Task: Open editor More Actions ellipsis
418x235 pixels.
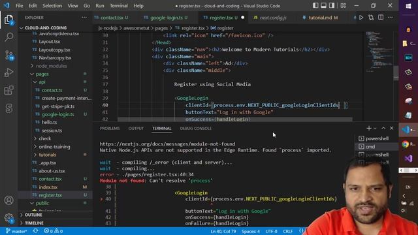Action: point(391,18)
